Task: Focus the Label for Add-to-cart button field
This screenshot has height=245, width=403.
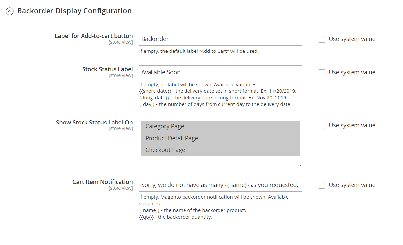Action: click(220, 39)
